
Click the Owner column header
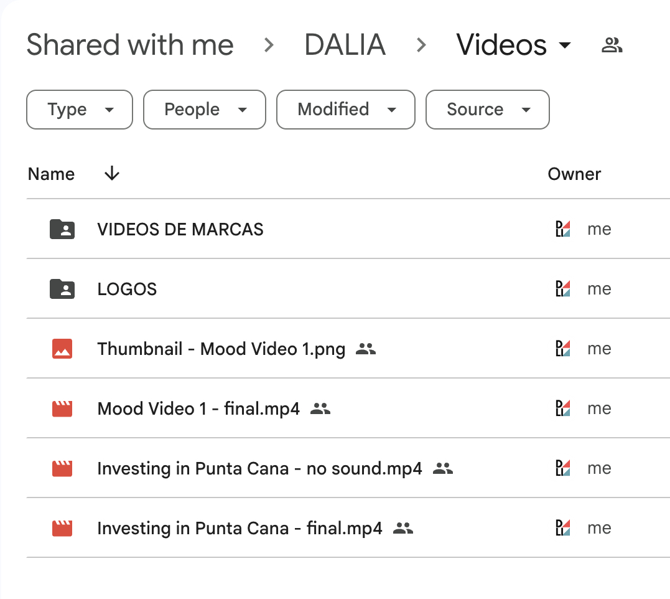574,174
